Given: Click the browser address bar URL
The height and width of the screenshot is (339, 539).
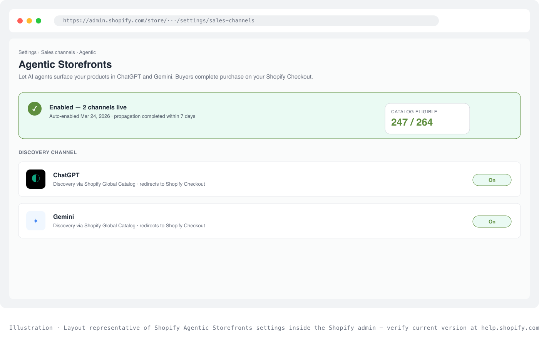Looking at the screenshot, I should tap(246, 21).
